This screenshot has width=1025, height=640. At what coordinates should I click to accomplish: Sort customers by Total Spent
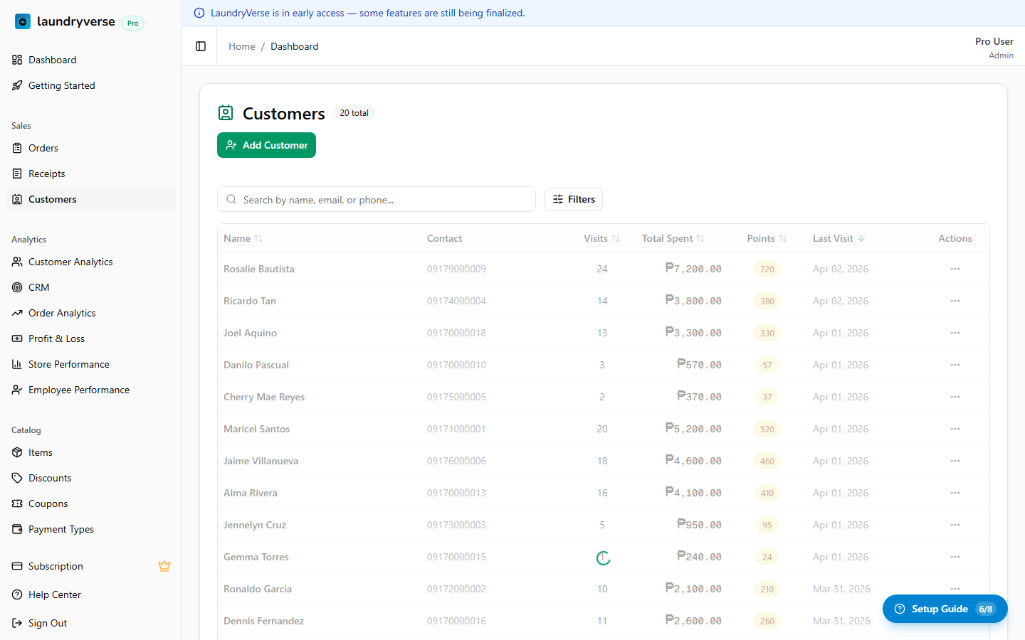pyautogui.click(x=673, y=238)
